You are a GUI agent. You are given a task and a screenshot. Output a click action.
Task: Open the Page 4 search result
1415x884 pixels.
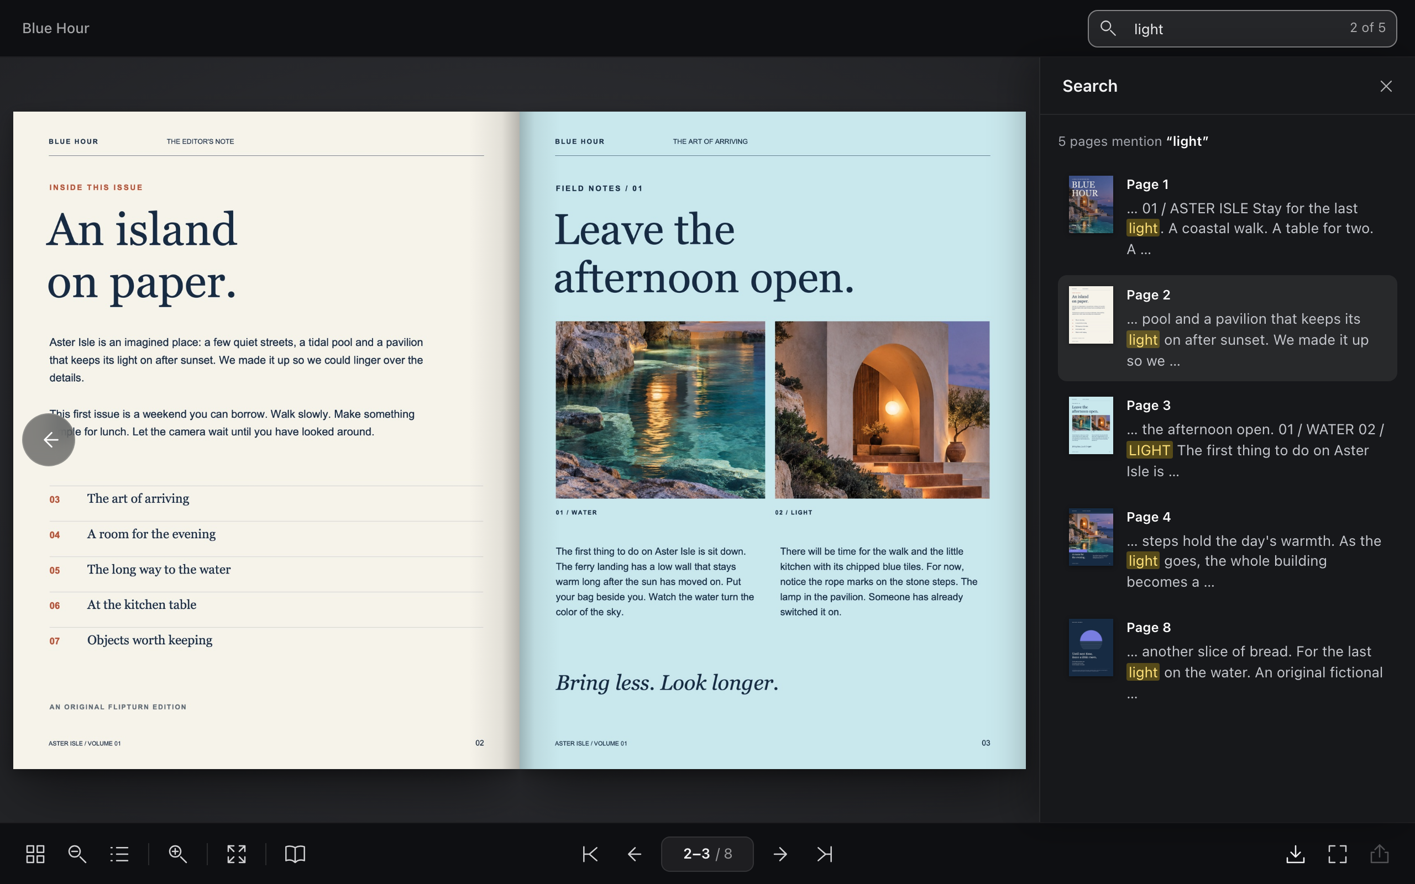(x=1227, y=549)
